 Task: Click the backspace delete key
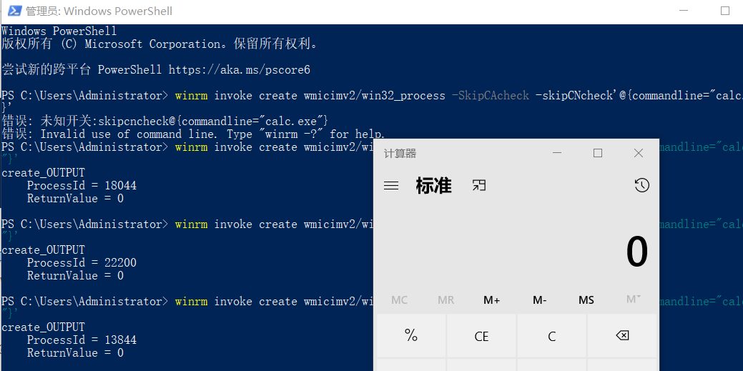coord(622,336)
